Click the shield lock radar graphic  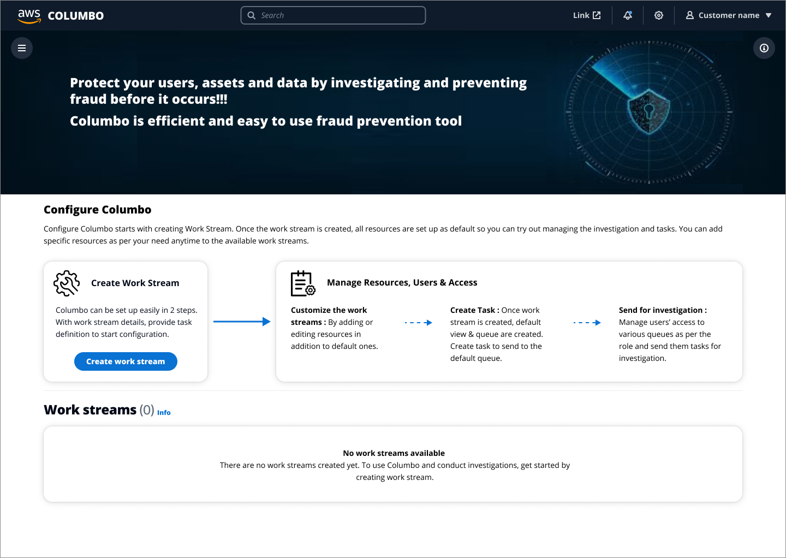coord(648,111)
